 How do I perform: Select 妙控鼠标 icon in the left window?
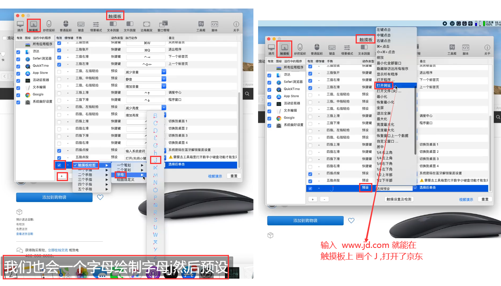[x=49, y=26]
